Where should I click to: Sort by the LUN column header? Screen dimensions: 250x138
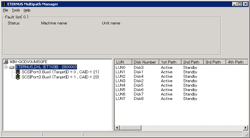[x=123, y=62]
